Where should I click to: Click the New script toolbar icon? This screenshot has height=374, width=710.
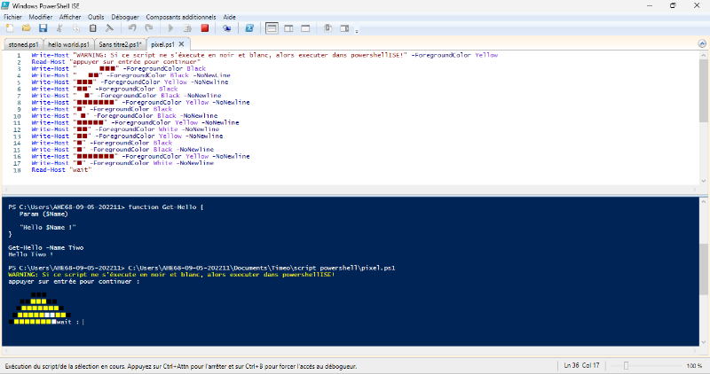point(9,28)
